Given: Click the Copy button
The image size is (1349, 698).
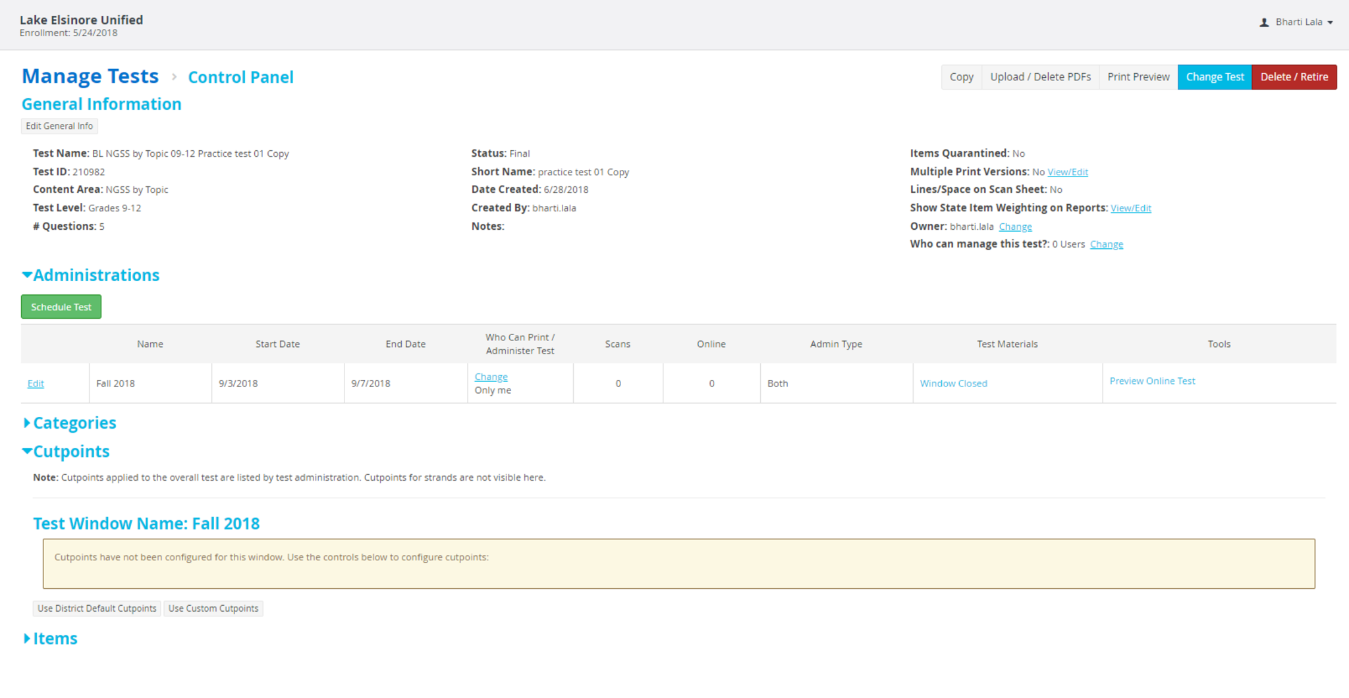Looking at the screenshot, I should [x=961, y=77].
